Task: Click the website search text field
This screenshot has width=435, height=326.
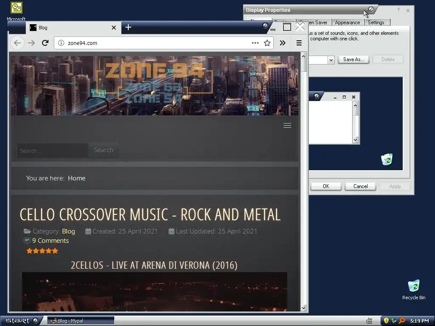Action: coord(53,151)
